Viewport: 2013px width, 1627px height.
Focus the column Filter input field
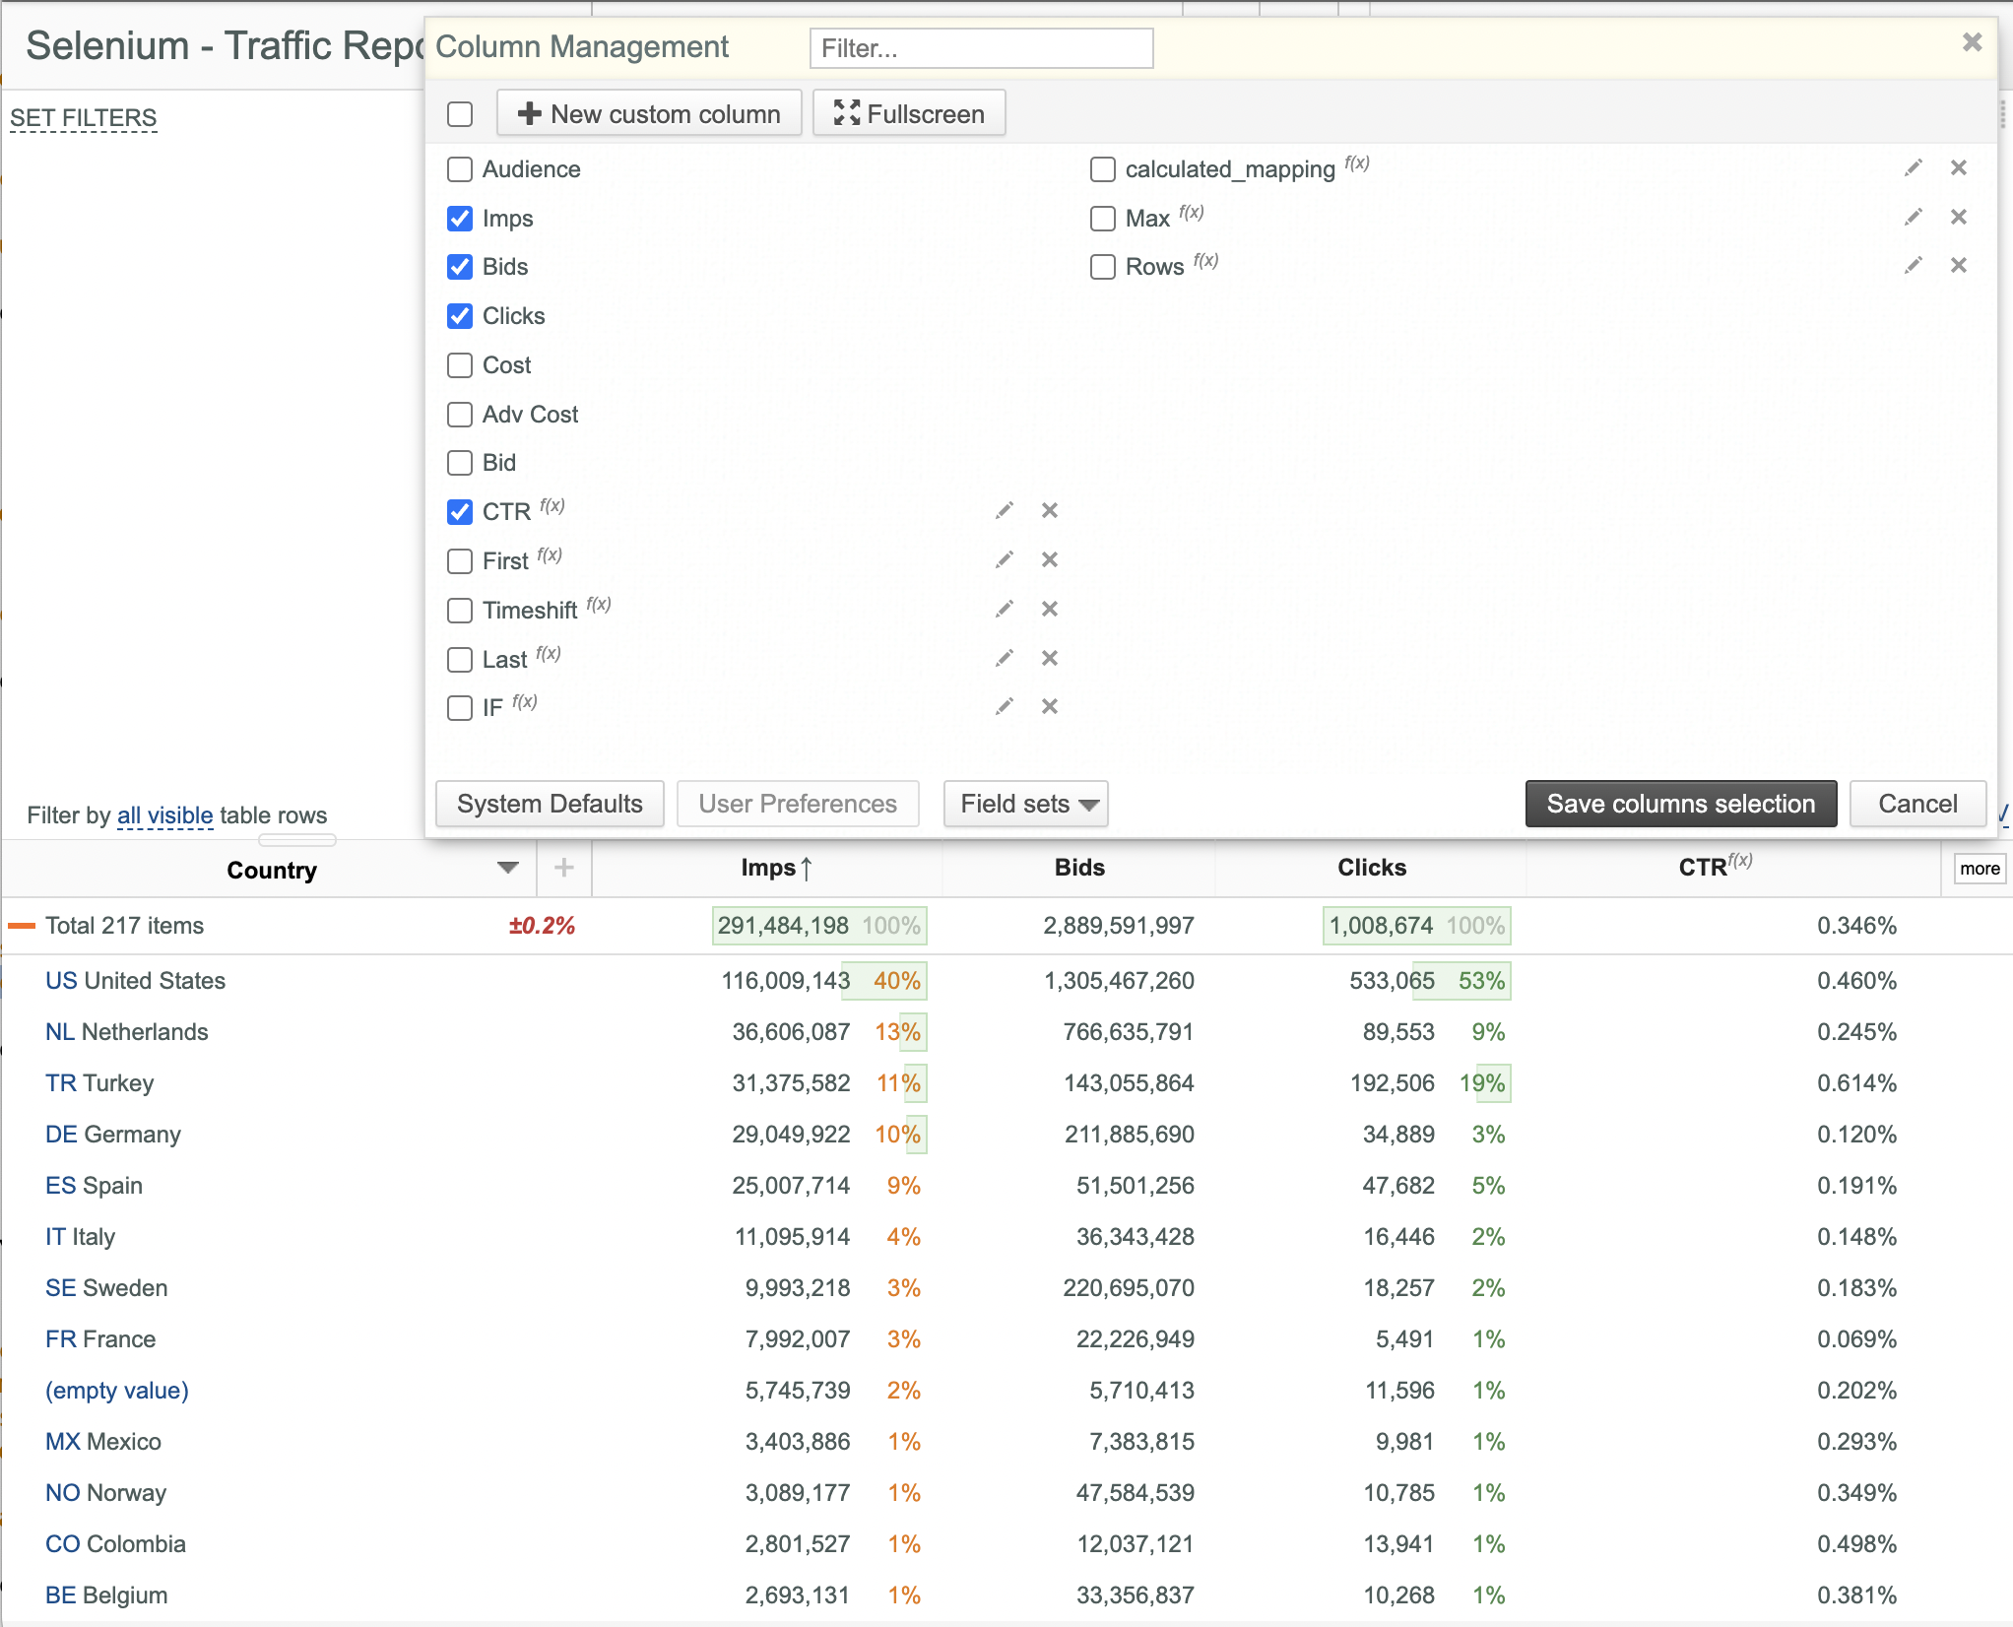pos(981,48)
